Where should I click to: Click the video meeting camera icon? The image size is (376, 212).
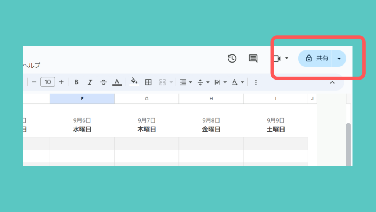pyautogui.click(x=277, y=59)
